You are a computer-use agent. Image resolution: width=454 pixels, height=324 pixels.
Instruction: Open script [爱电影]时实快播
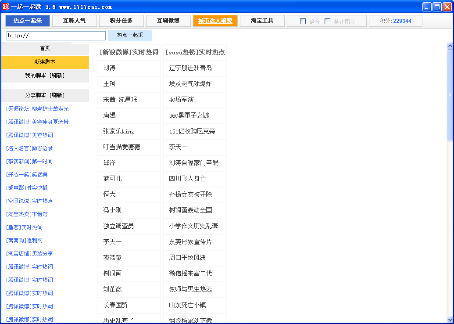27,188
